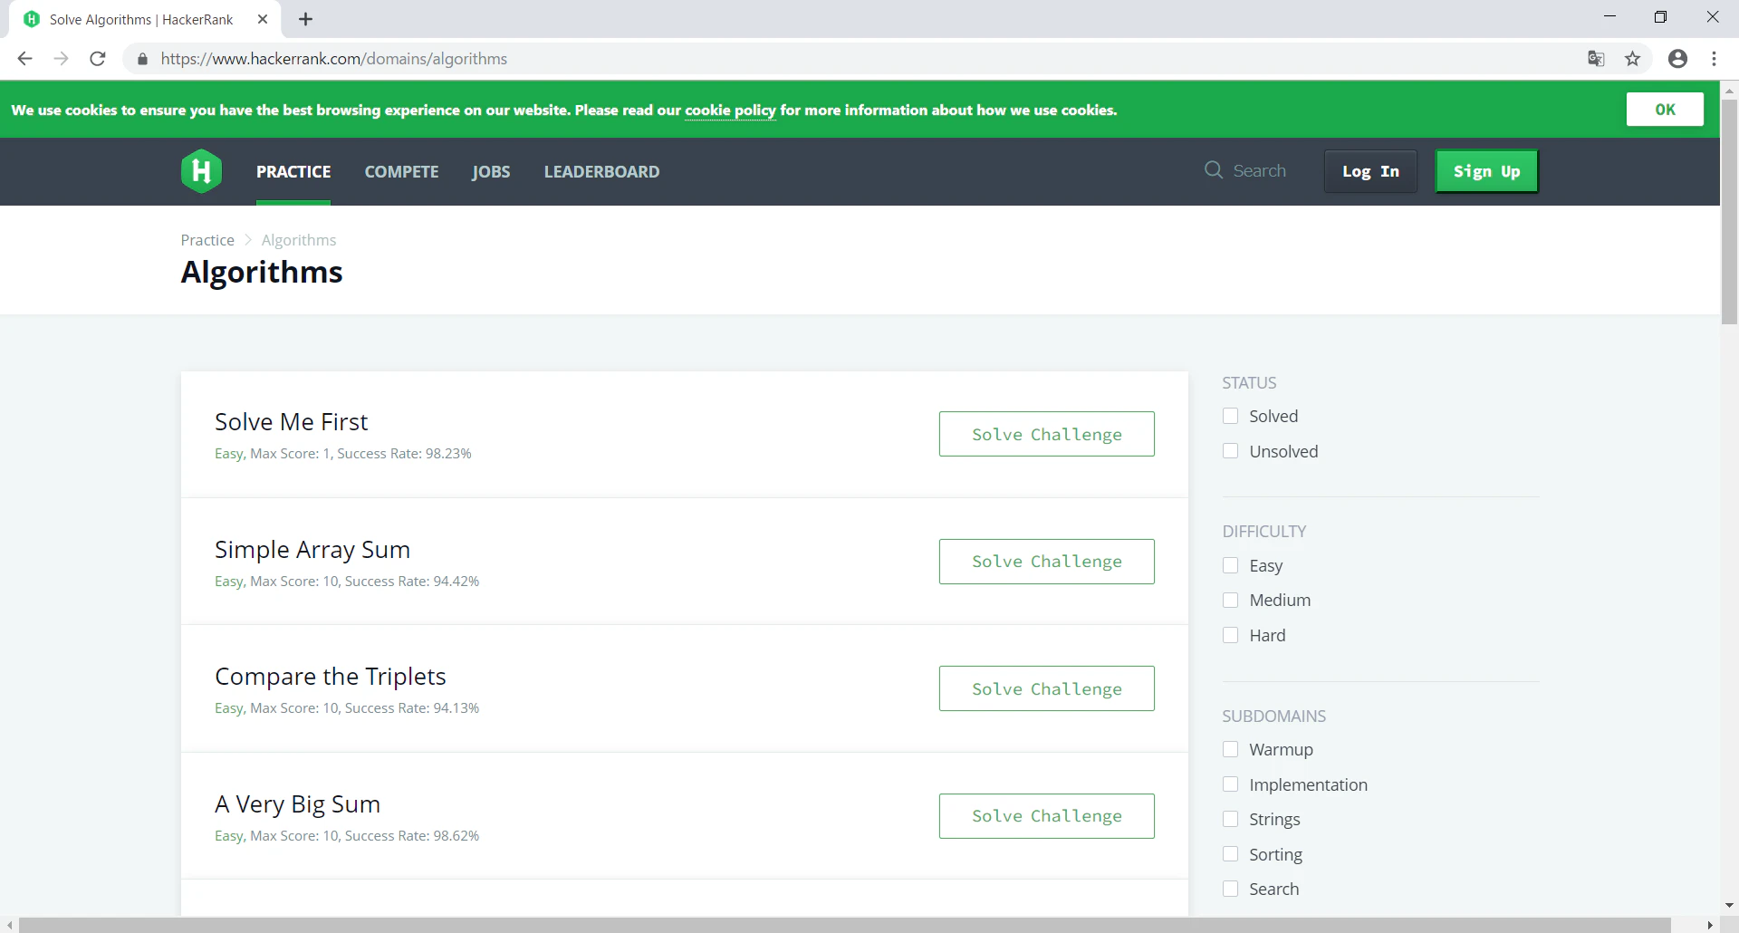Select the JOBS navigation item

(490, 171)
